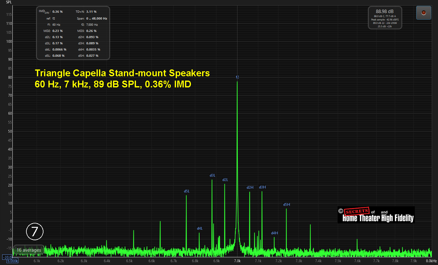Click the 115 SPL axis tick label
This screenshot has width=438, height=265.
pos(9,15)
